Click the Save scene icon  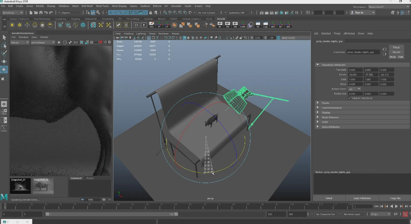pos(40,13)
